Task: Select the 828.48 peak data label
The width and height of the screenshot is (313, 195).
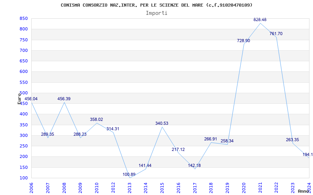Action: 260,20
